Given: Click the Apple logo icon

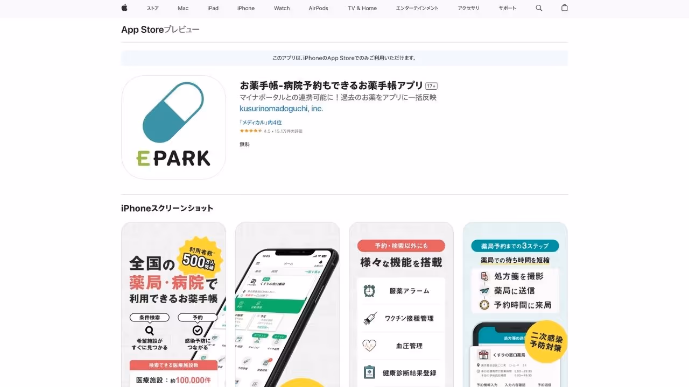Looking at the screenshot, I should pos(124,8).
